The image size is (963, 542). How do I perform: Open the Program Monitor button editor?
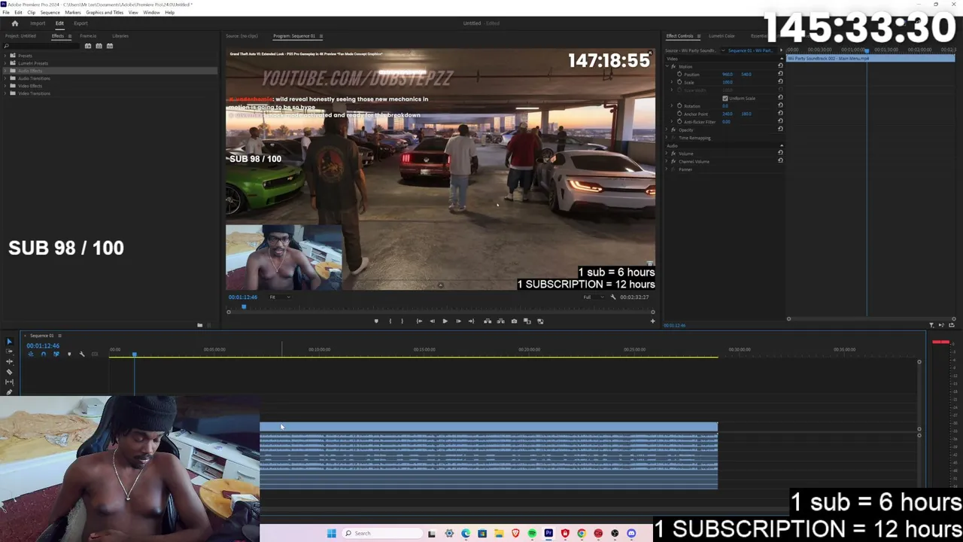(652, 321)
